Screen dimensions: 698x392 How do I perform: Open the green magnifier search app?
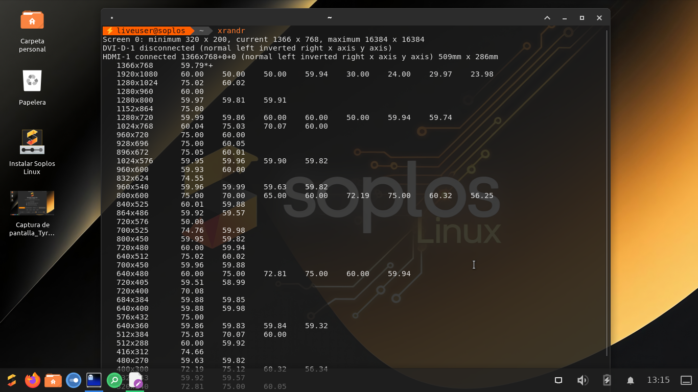114,380
